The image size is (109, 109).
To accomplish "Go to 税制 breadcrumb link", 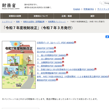I will coord(18,22).
